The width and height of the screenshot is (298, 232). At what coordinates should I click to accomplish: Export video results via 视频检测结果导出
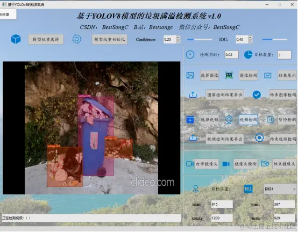pos(225,139)
